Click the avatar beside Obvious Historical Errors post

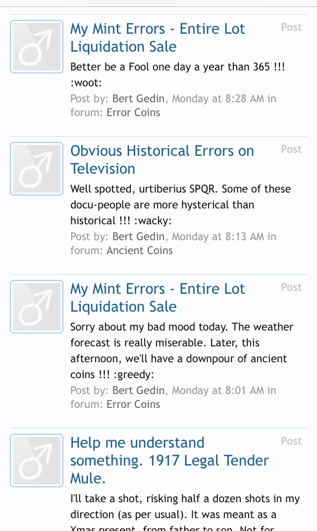click(37, 169)
